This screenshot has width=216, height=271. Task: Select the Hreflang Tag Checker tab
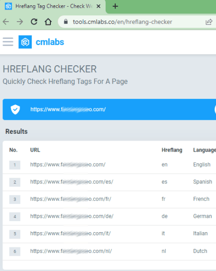(53, 6)
